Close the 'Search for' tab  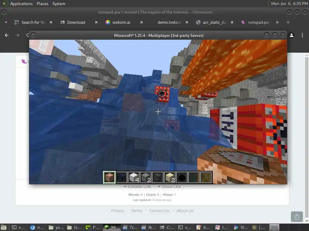(51, 22)
